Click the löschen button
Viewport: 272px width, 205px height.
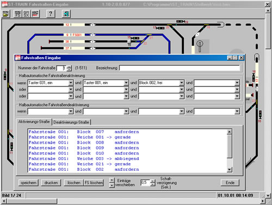[x=74, y=183]
